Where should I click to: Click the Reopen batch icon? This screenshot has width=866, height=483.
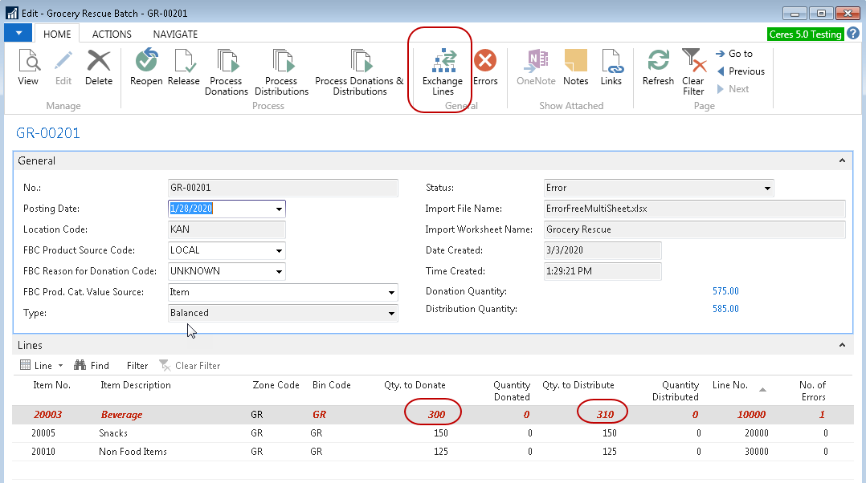pyautogui.click(x=146, y=63)
